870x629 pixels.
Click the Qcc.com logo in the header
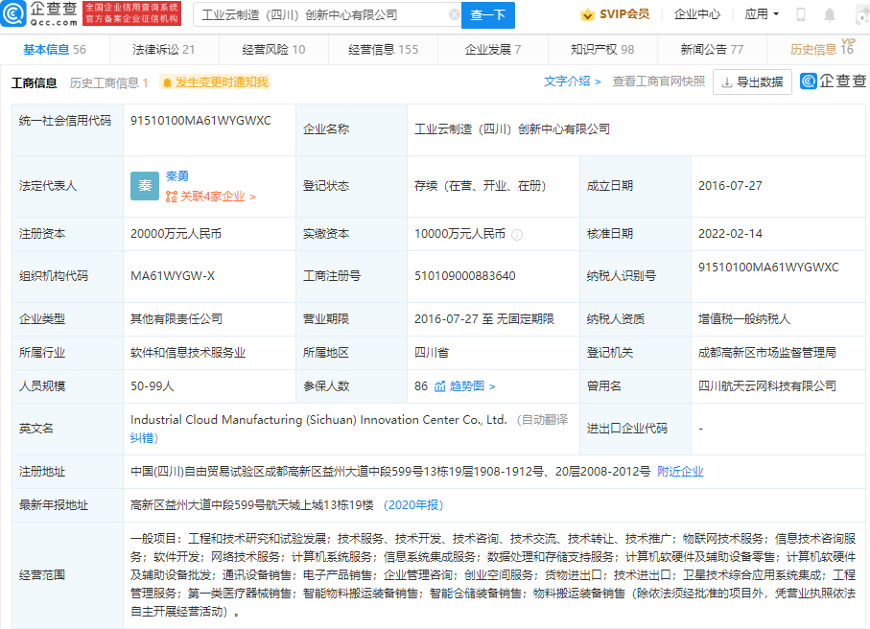click(38, 13)
